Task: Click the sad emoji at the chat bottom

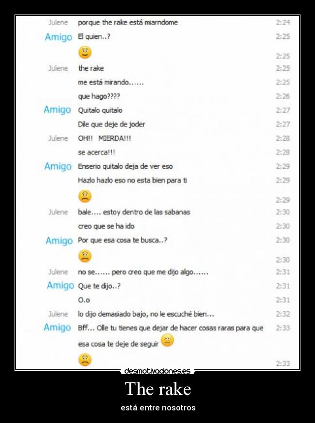Action: pos(85,360)
